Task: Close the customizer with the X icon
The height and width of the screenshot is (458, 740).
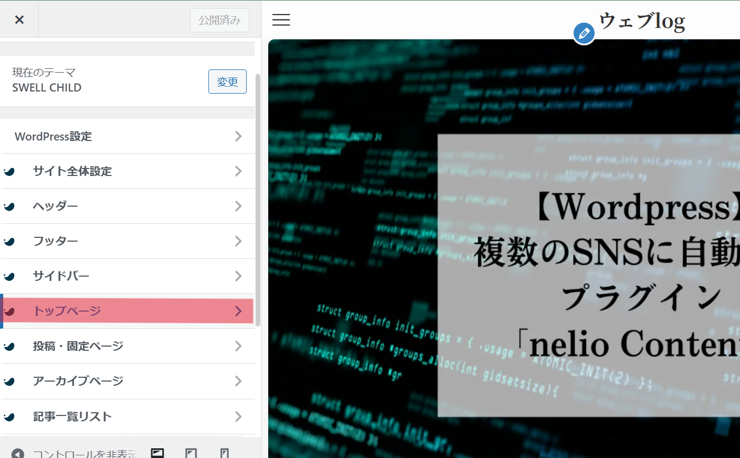Action: 19,20
